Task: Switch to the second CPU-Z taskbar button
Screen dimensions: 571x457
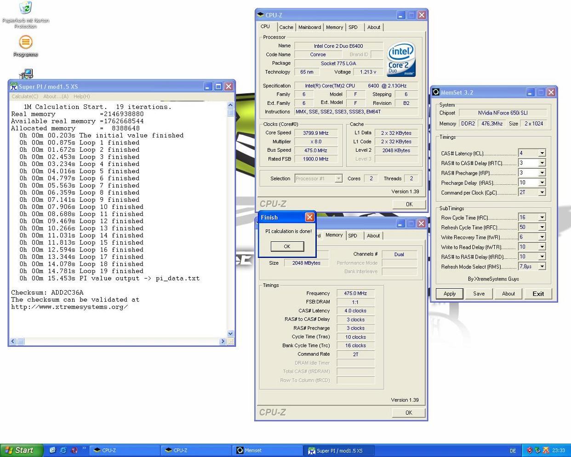Action: click(196, 451)
